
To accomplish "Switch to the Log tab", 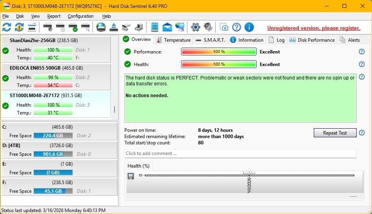I will click(277, 40).
